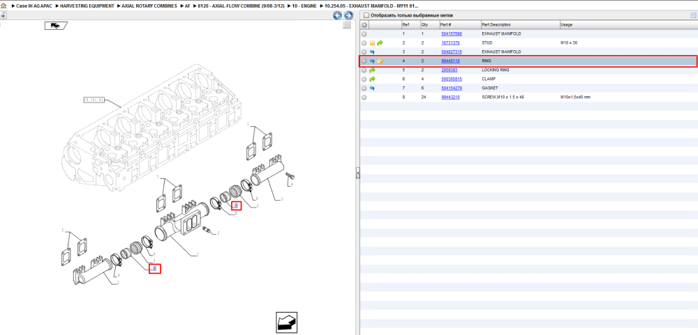
Task: Click the blue forward arrow button
Action: point(348,15)
